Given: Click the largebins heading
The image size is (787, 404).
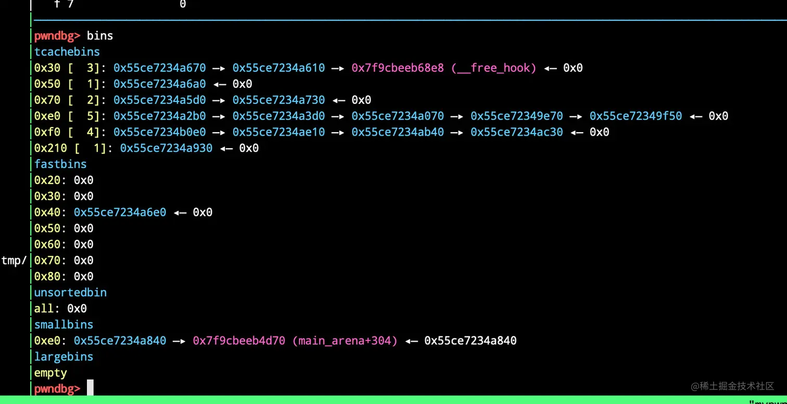Looking at the screenshot, I should point(64,357).
